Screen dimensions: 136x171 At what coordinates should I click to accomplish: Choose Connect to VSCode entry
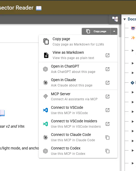pos(78,110)
